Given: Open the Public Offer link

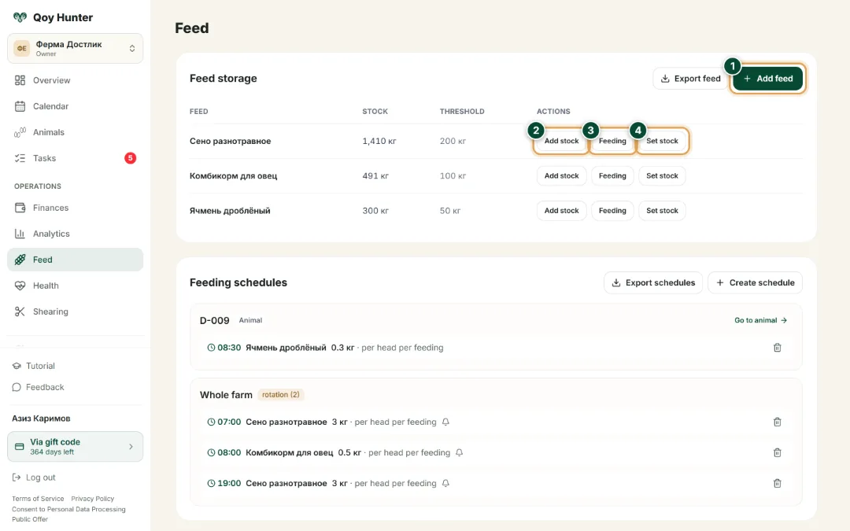Looking at the screenshot, I should coord(30,519).
